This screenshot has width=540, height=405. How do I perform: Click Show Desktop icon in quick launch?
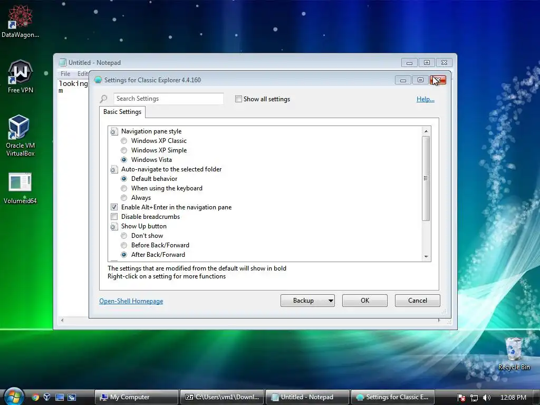click(60, 397)
